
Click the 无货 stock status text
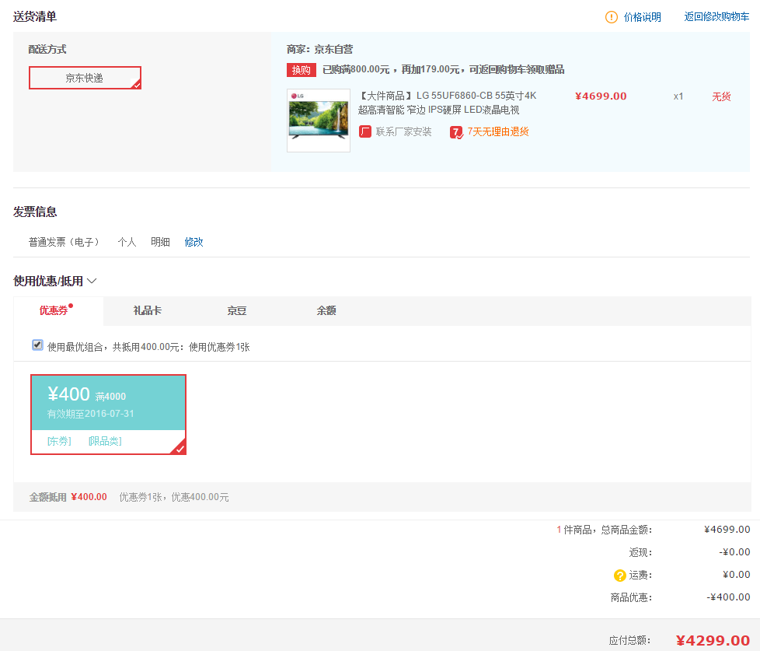[x=721, y=96]
